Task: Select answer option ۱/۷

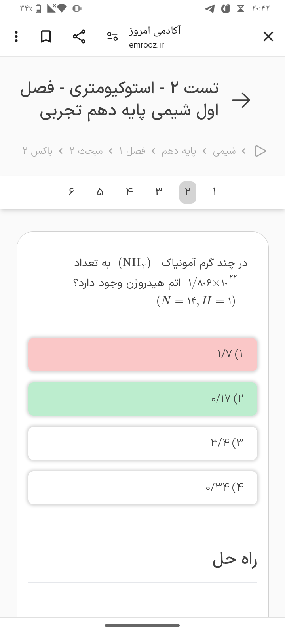Action: pos(142,354)
